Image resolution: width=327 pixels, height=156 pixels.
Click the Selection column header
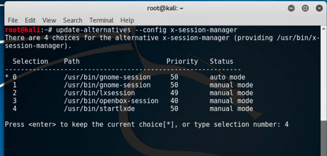coord(30,61)
